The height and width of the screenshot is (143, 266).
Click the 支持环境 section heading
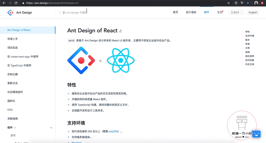pos(76,123)
